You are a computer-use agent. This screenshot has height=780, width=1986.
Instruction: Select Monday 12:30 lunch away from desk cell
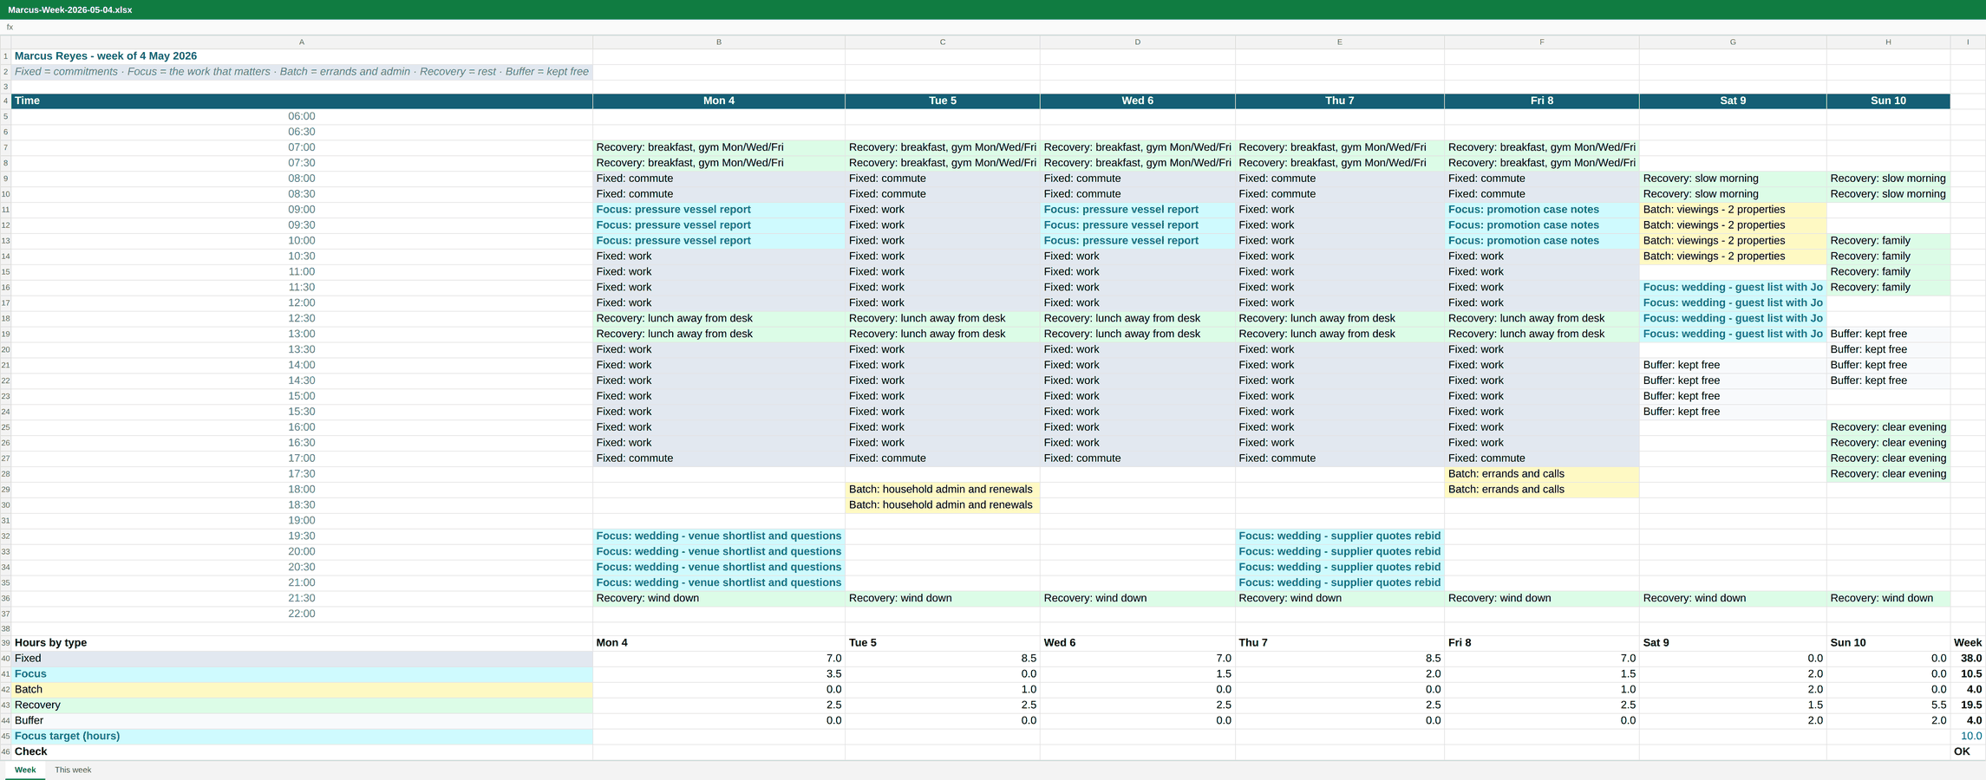click(x=719, y=318)
